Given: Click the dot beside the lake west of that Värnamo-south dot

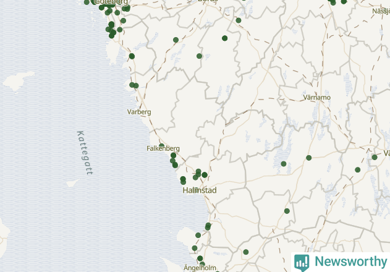Looking at the screenshot, I should coord(284,164).
